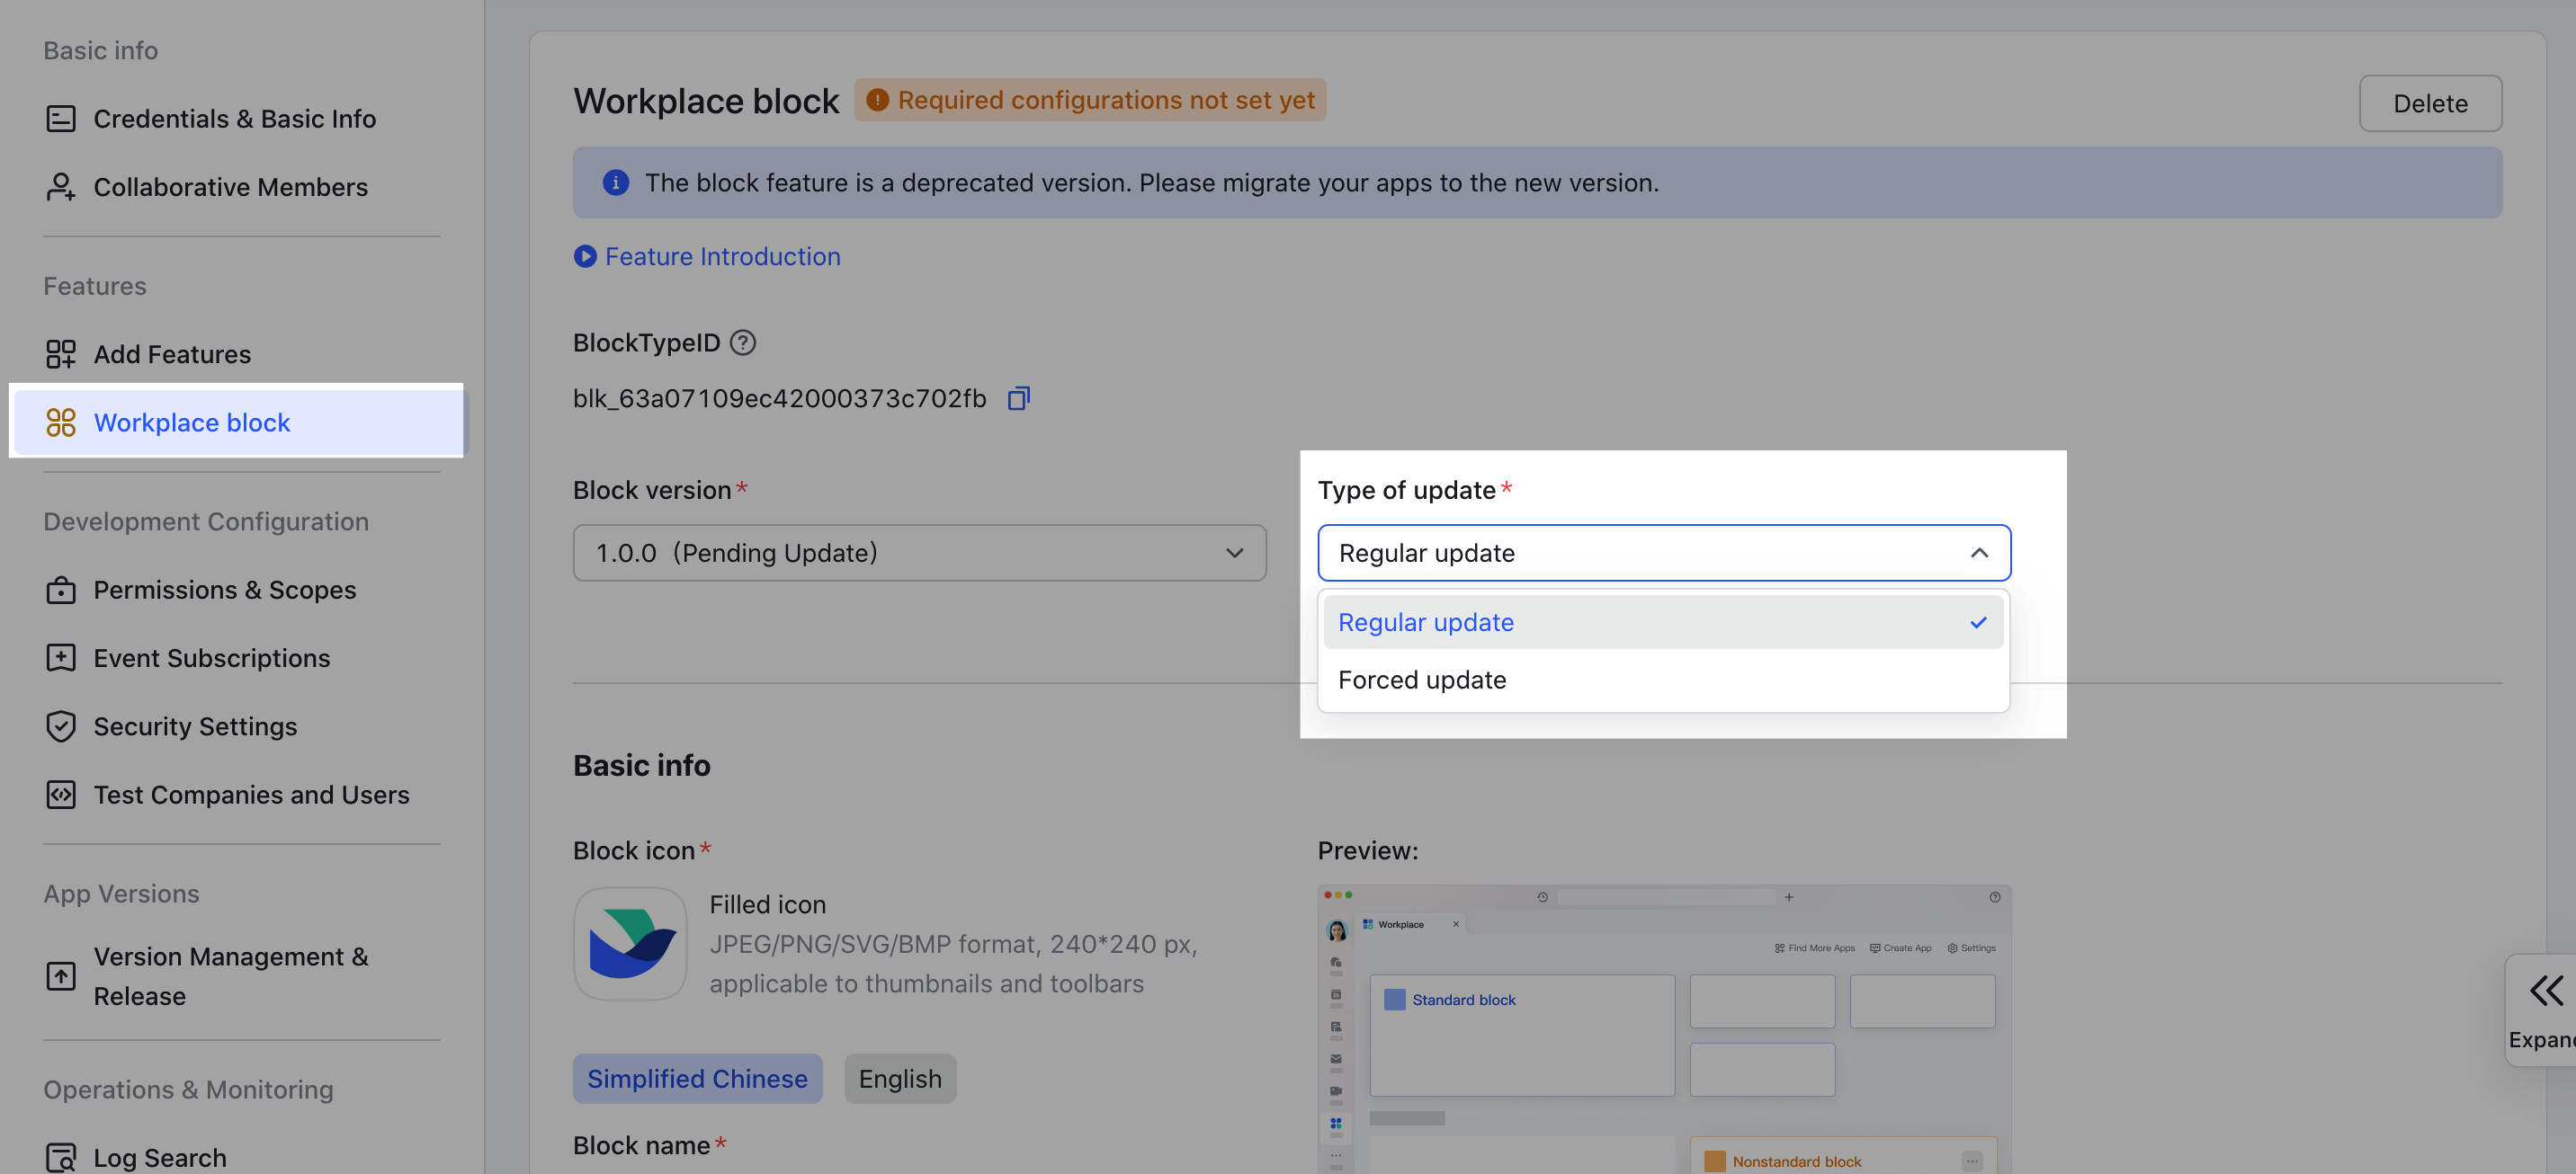Select the Regular update option
This screenshot has width=2576, height=1174.
point(1425,622)
